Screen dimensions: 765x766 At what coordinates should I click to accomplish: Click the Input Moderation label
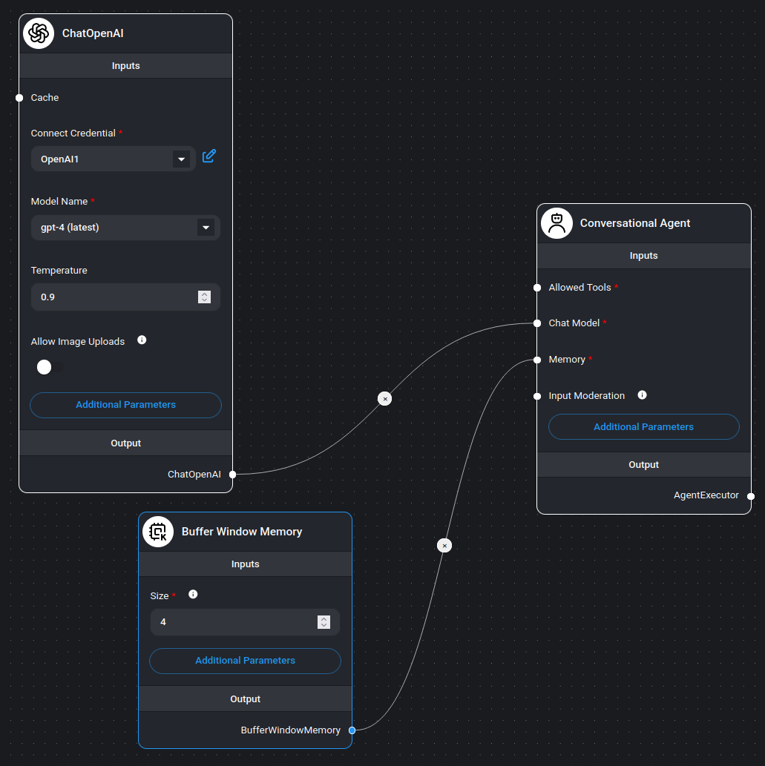587,396
